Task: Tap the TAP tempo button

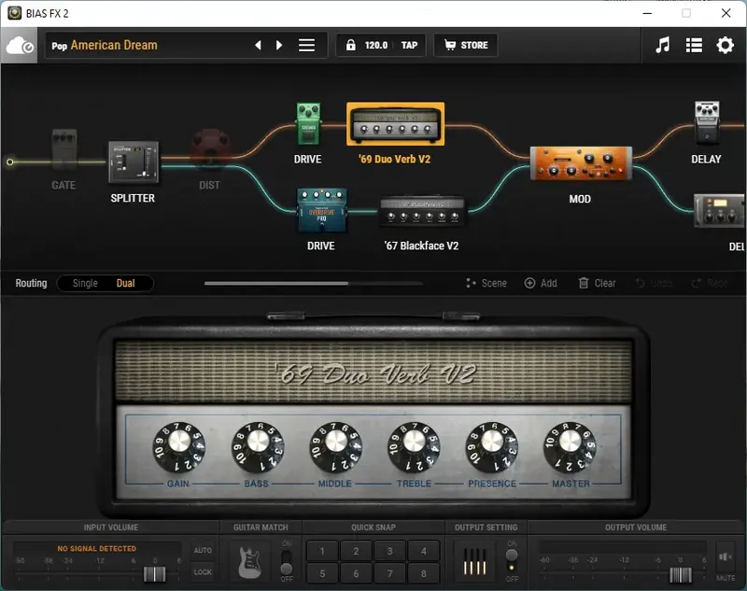Action: pos(409,45)
